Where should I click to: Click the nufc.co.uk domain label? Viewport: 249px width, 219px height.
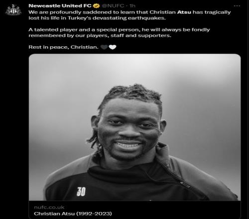pos(49,208)
